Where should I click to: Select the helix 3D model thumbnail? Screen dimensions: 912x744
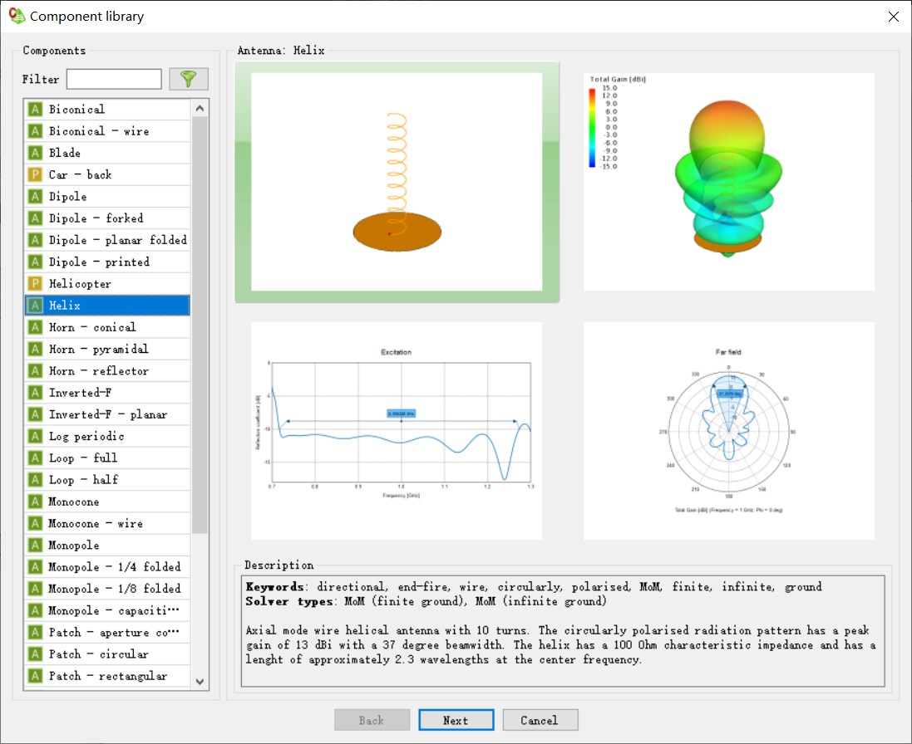click(x=397, y=182)
